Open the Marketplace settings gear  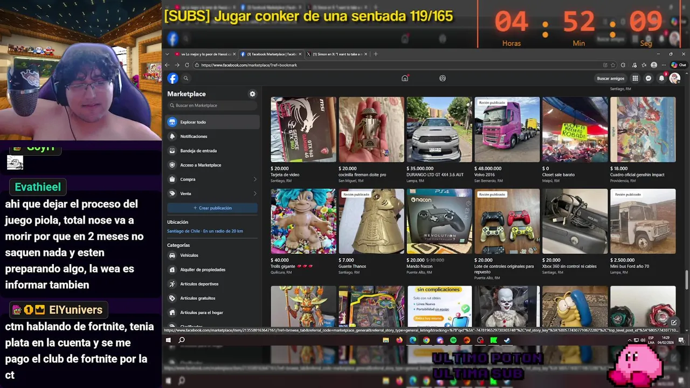click(x=252, y=94)
